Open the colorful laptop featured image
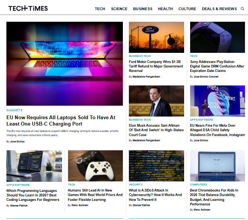Screen dimensions: 248x220 pos(65,64)
